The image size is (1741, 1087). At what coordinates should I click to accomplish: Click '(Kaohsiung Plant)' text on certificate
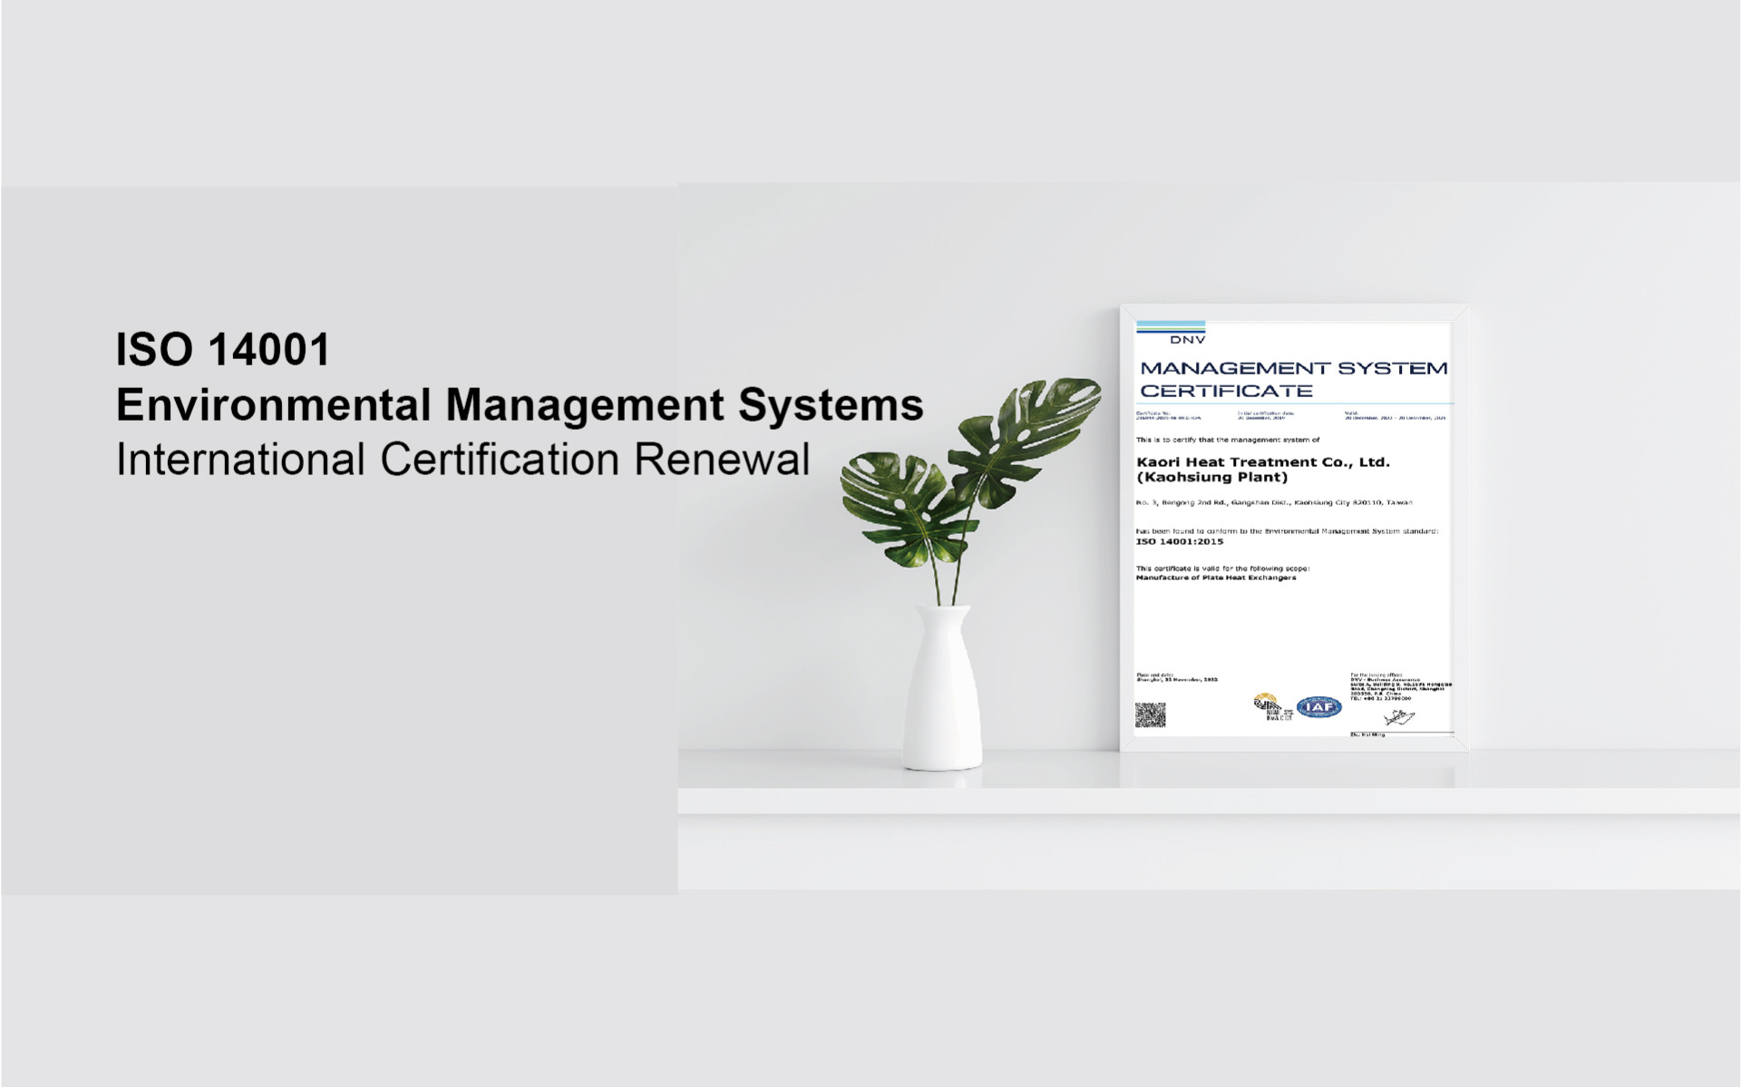1211,477
